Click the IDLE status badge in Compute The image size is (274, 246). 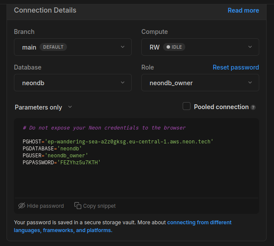[x=174, y=47]
